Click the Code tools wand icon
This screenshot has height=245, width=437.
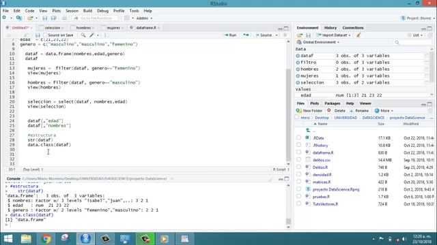(92, 35)
